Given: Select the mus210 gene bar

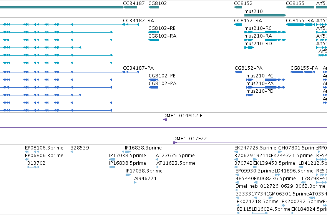Looking at the screenshot, I should [265, 15].
